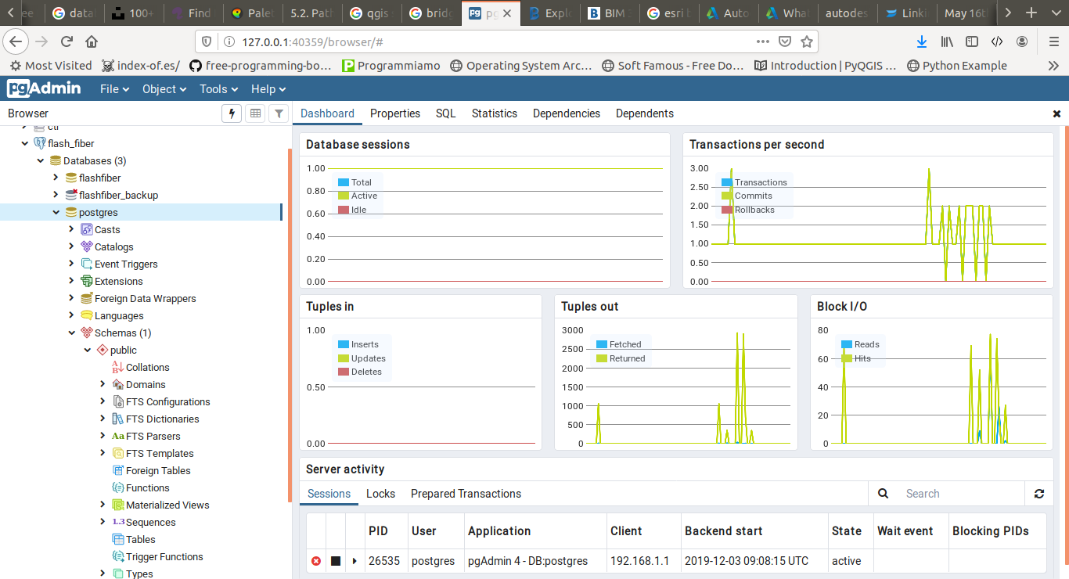Open Programmiamo bookmark link

click(x=391, y=66)
